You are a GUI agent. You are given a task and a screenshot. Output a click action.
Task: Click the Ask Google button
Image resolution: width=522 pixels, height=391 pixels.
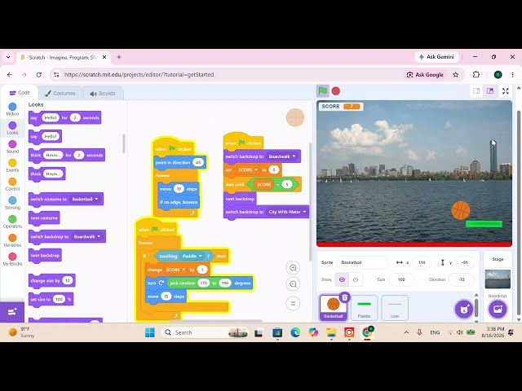425,75
